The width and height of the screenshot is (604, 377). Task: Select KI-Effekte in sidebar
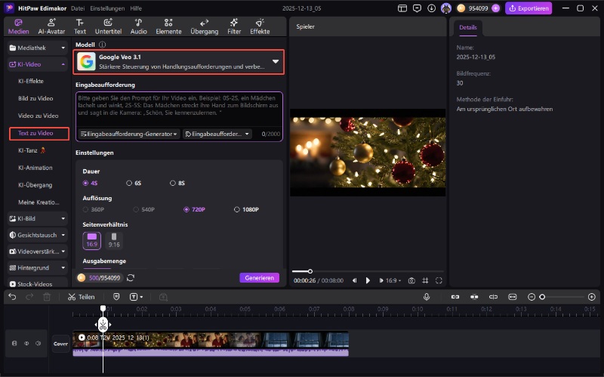click(31, 81)
